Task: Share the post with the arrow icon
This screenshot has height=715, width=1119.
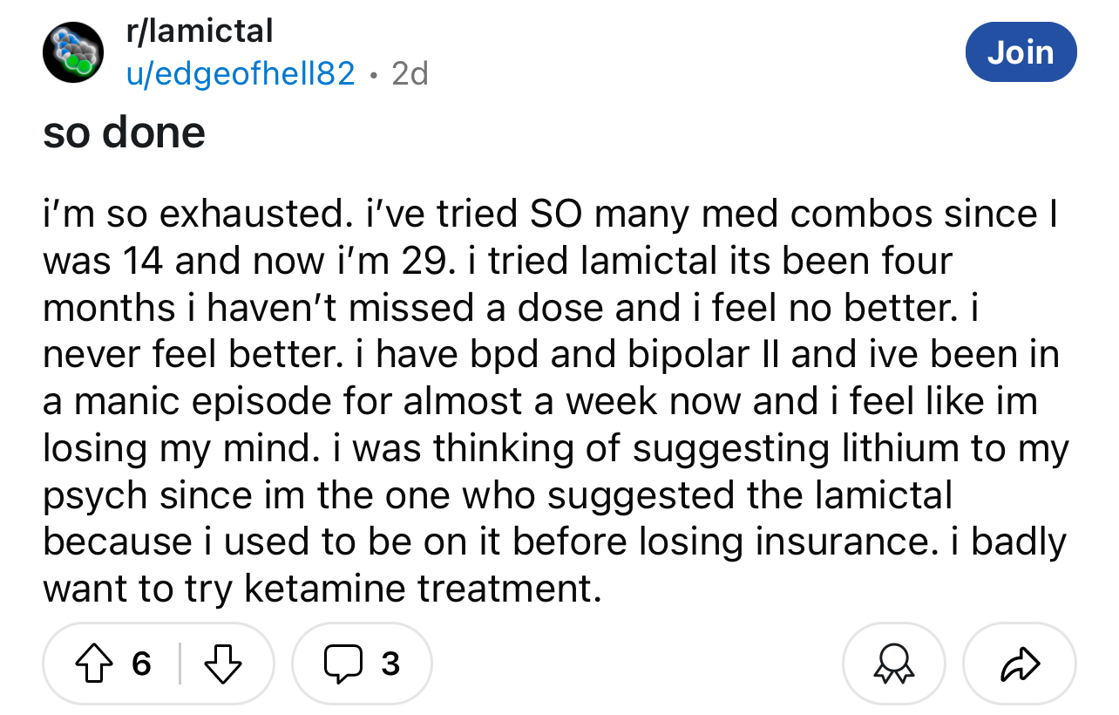Action: [1020, 664]
